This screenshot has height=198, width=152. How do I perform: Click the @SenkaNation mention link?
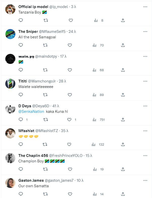pos(31,112)
